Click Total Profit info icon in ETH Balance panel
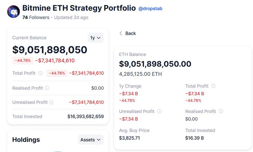The width and height of the screenshot is (253, 152). click(x=213, y=86)
